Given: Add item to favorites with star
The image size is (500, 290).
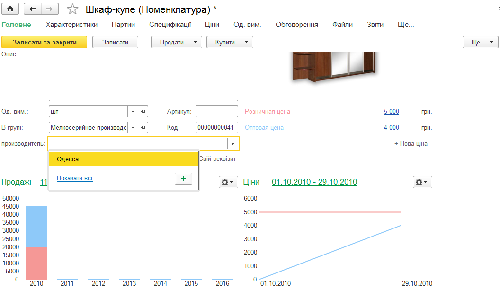Looking at the screenshot, I should tap(72, 9).
